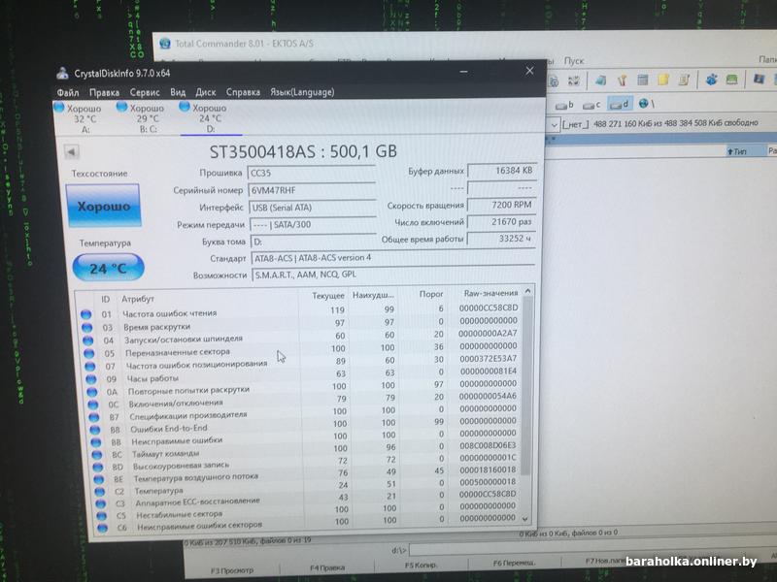
Task: Click the Атрибут column header
Action: tap(138, 299)
